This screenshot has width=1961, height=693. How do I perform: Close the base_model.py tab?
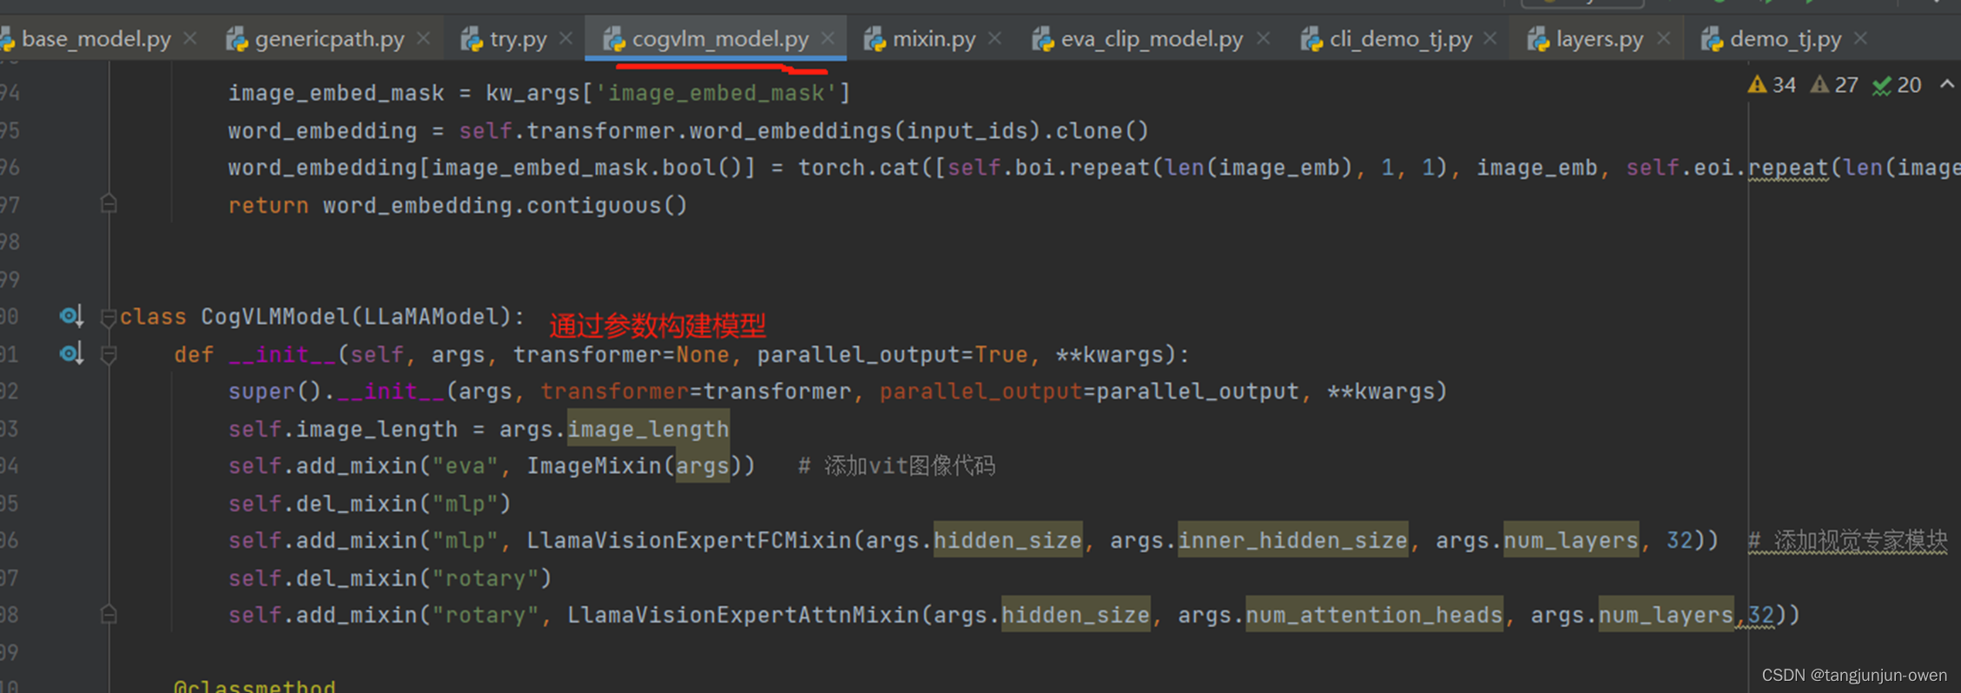[x=190, y=39]
